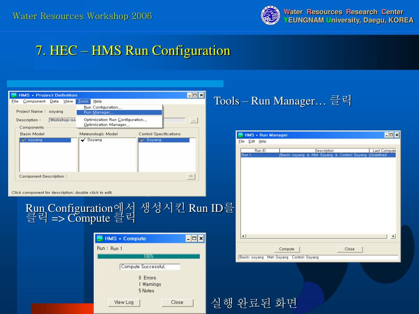Viewport: 419px width, 314px height.
Task: Click the Close button in Run Manager
Action: pos(349,249)
